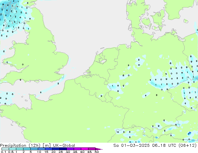
Task: Click the 30–35 violet legend swatch
Action: coord(70,149)
